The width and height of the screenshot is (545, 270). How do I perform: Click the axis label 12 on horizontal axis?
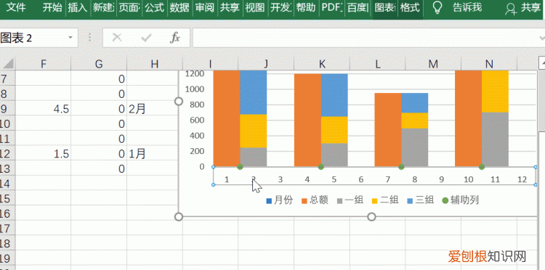(x=522, y=179)
